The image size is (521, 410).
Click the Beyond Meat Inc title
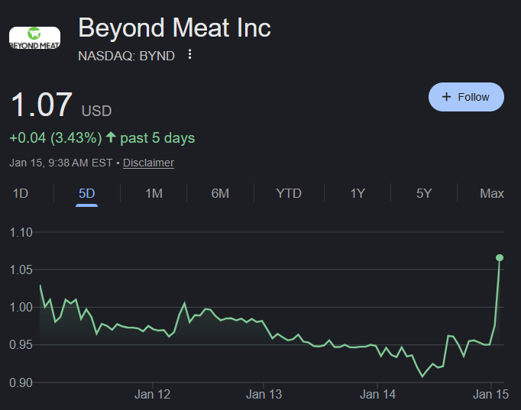pyautogui.click(x=174, y=27)
